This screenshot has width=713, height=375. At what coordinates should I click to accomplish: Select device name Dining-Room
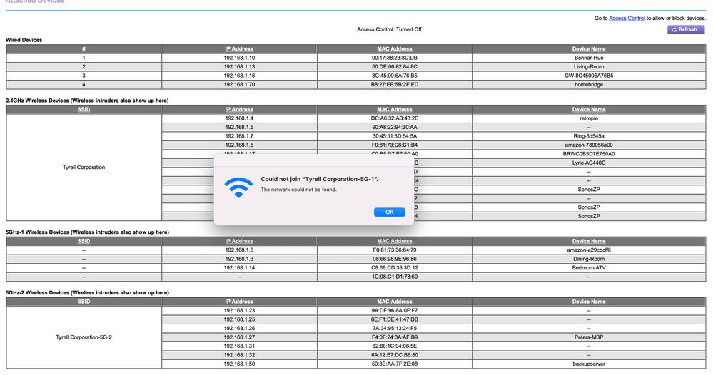[x=588, y=259]
